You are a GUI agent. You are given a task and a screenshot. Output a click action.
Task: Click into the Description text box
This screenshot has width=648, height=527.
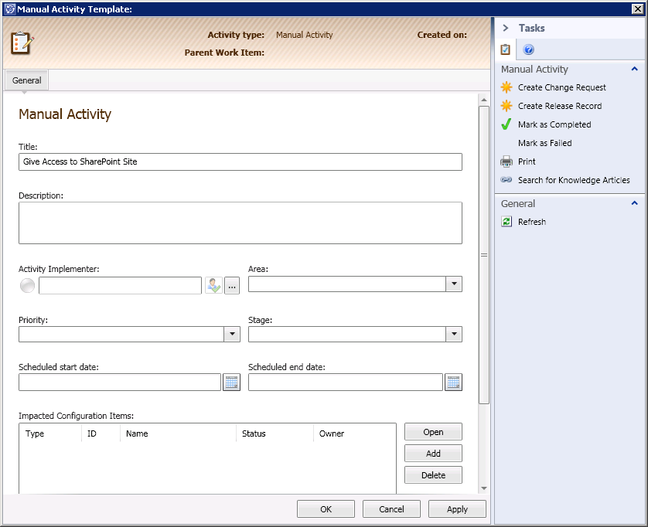tap(240, 223)
